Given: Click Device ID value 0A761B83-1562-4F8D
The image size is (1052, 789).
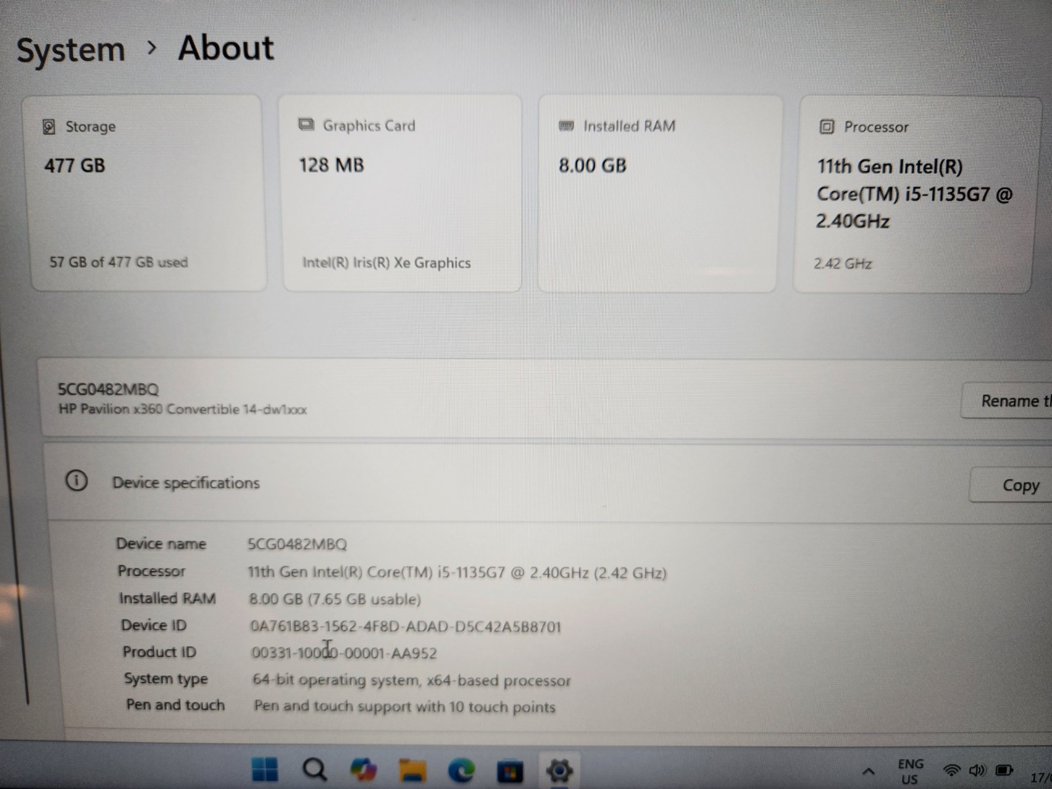Looking at the screenshot, I should click(405, 626).
